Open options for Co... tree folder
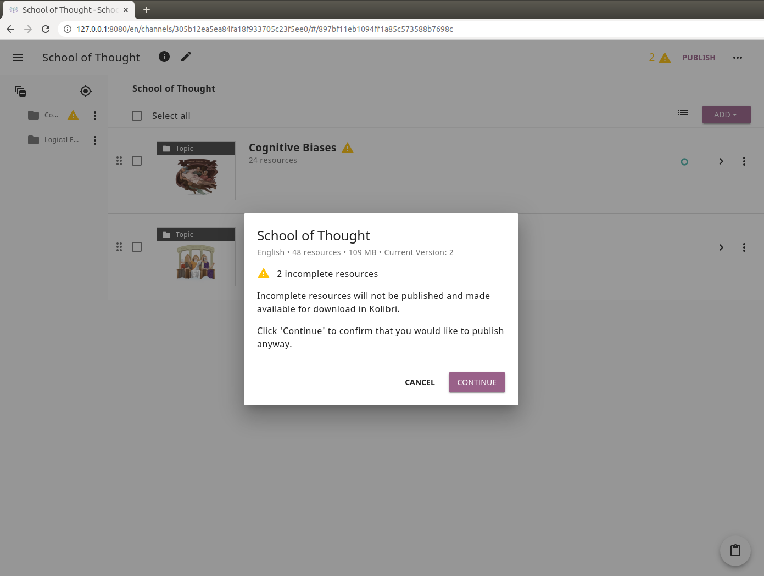The image size is (764, 576). tap(95, 116)
